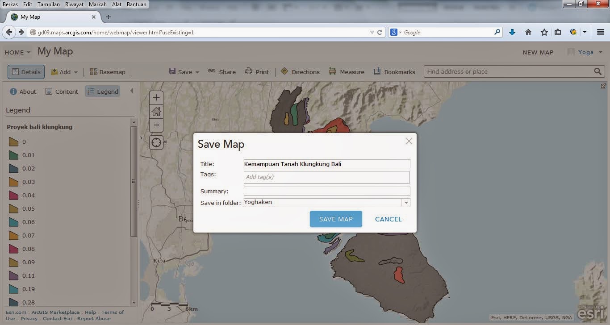Click inside the Tags input field

tap(326, 177)
